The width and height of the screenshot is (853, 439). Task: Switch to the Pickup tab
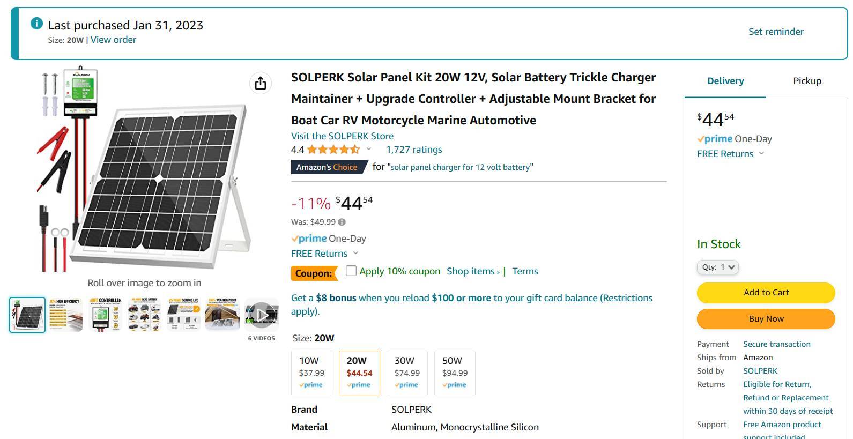coord(807,81)
